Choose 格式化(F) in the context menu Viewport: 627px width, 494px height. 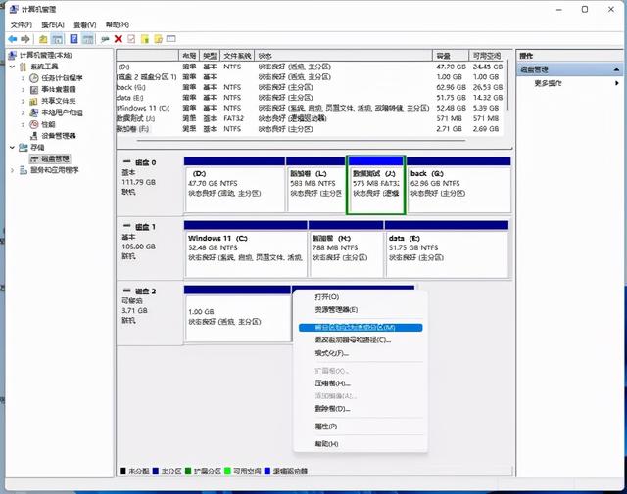tap(361, 353)
